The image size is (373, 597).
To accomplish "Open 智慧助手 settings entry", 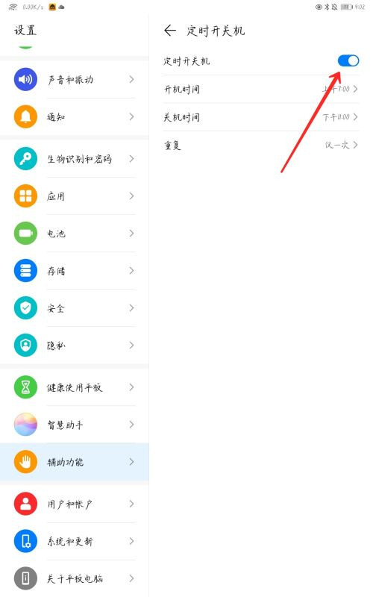I will click(x=75, y=425).
